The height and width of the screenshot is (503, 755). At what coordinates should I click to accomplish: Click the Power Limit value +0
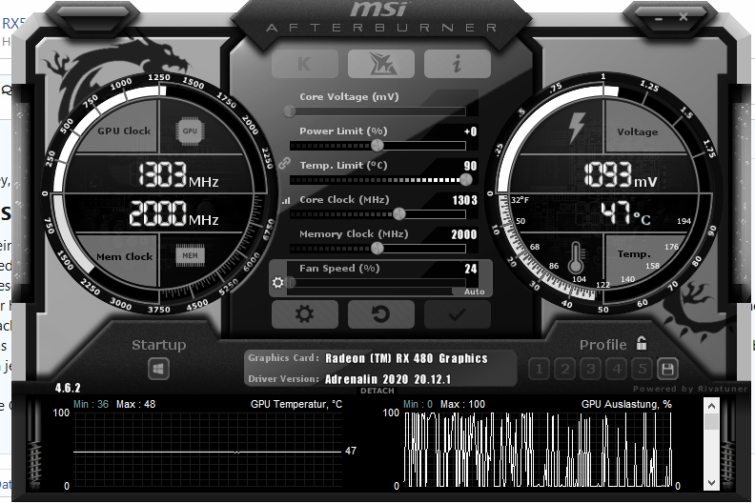click(x=470, y=131)
